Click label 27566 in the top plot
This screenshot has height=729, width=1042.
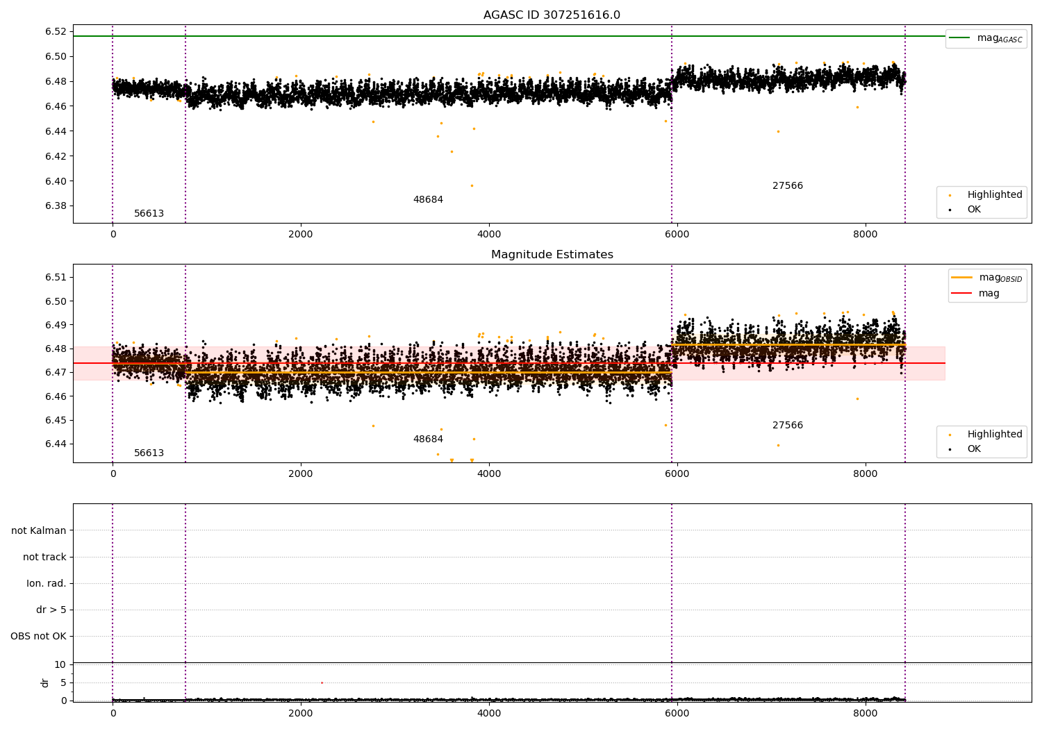tap(788, 186)
